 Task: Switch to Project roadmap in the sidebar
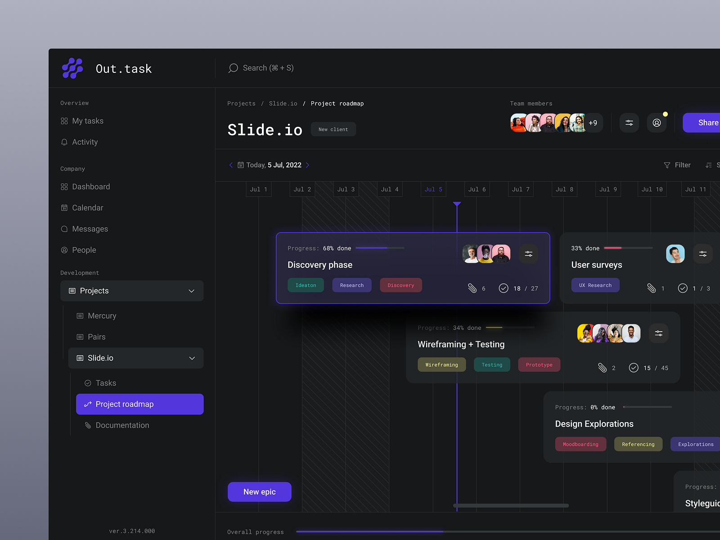pos(125,404)
